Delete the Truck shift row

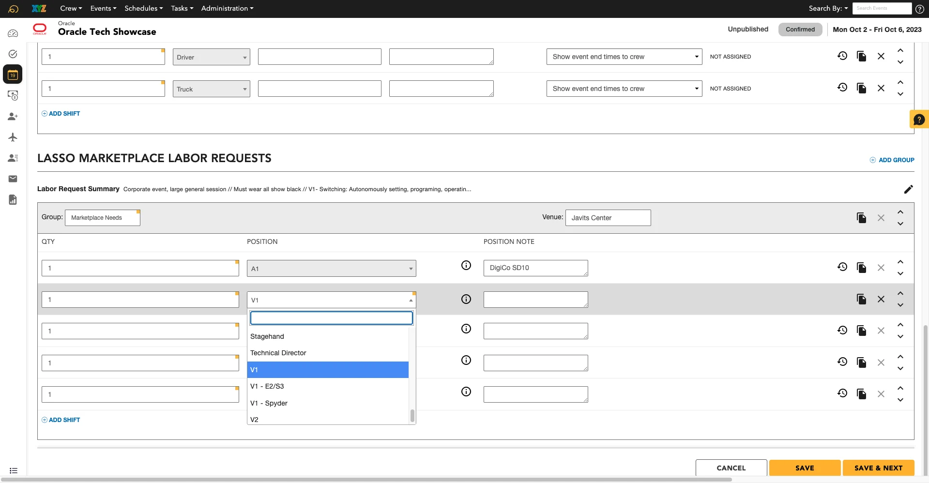click(x=881, y=88)
